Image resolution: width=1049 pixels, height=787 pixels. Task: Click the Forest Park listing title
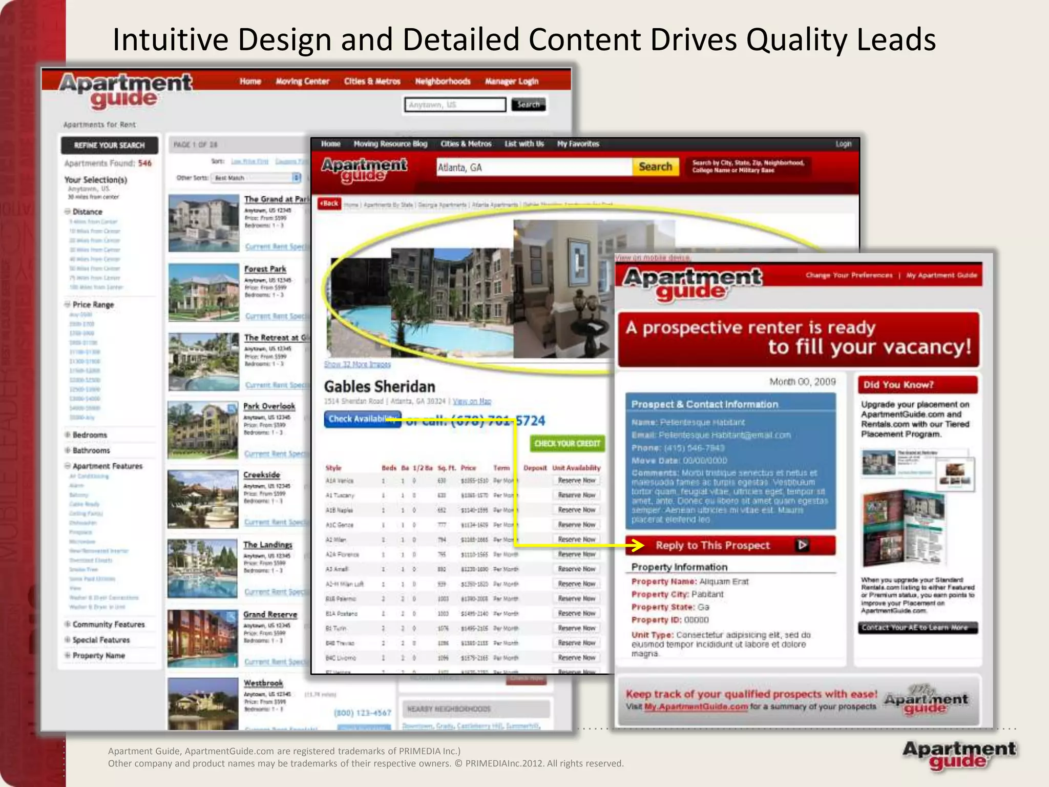265,269
